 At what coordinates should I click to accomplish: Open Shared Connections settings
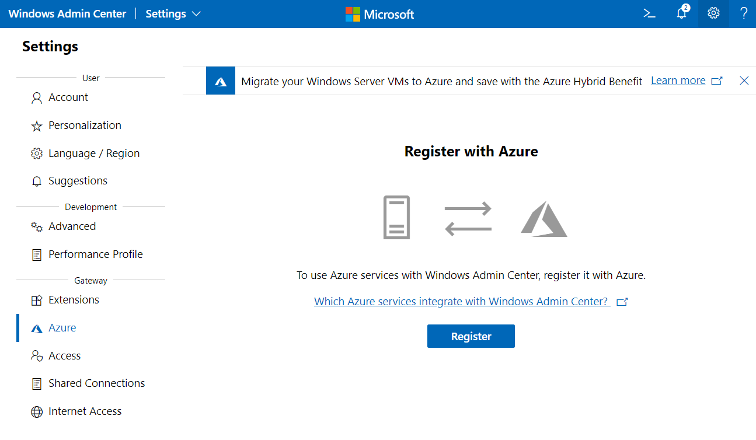[96, 383]
